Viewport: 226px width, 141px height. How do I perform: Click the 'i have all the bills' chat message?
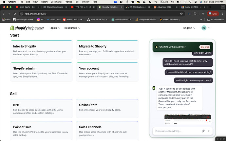189,72
